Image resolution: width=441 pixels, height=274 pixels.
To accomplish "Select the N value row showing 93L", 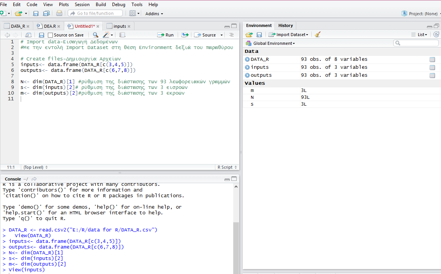I will (342, 97).
